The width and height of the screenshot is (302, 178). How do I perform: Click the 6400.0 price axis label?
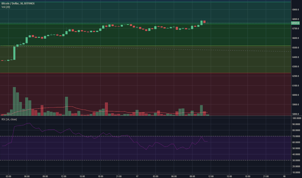[x=296, y=57]
